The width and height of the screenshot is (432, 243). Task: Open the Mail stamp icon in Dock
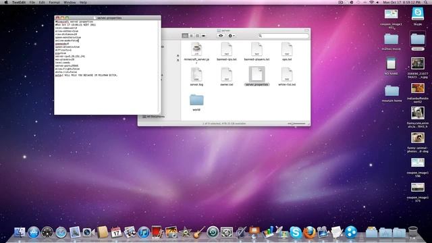[x=75, y=232]
